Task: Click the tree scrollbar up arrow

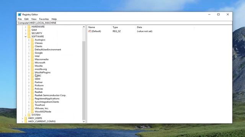Action: [84, 27]
